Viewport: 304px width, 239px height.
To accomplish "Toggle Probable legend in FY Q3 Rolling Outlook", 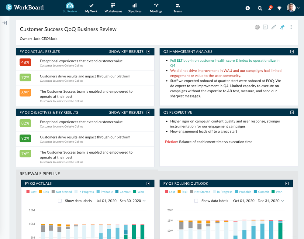I will click(x=243, y=192).
